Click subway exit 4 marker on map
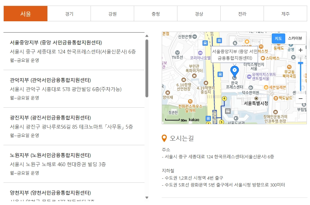The height and width of the screenshot is (205, 310). pyautogui.click(x=224, y=98)
